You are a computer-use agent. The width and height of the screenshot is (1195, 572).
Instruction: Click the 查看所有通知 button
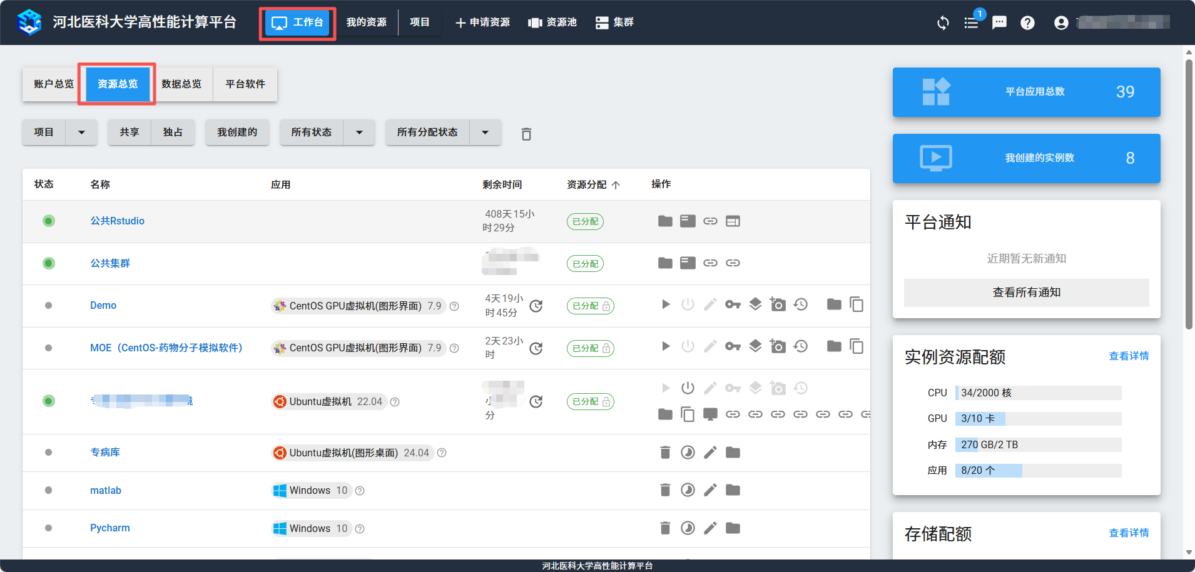pos(1026,293)
